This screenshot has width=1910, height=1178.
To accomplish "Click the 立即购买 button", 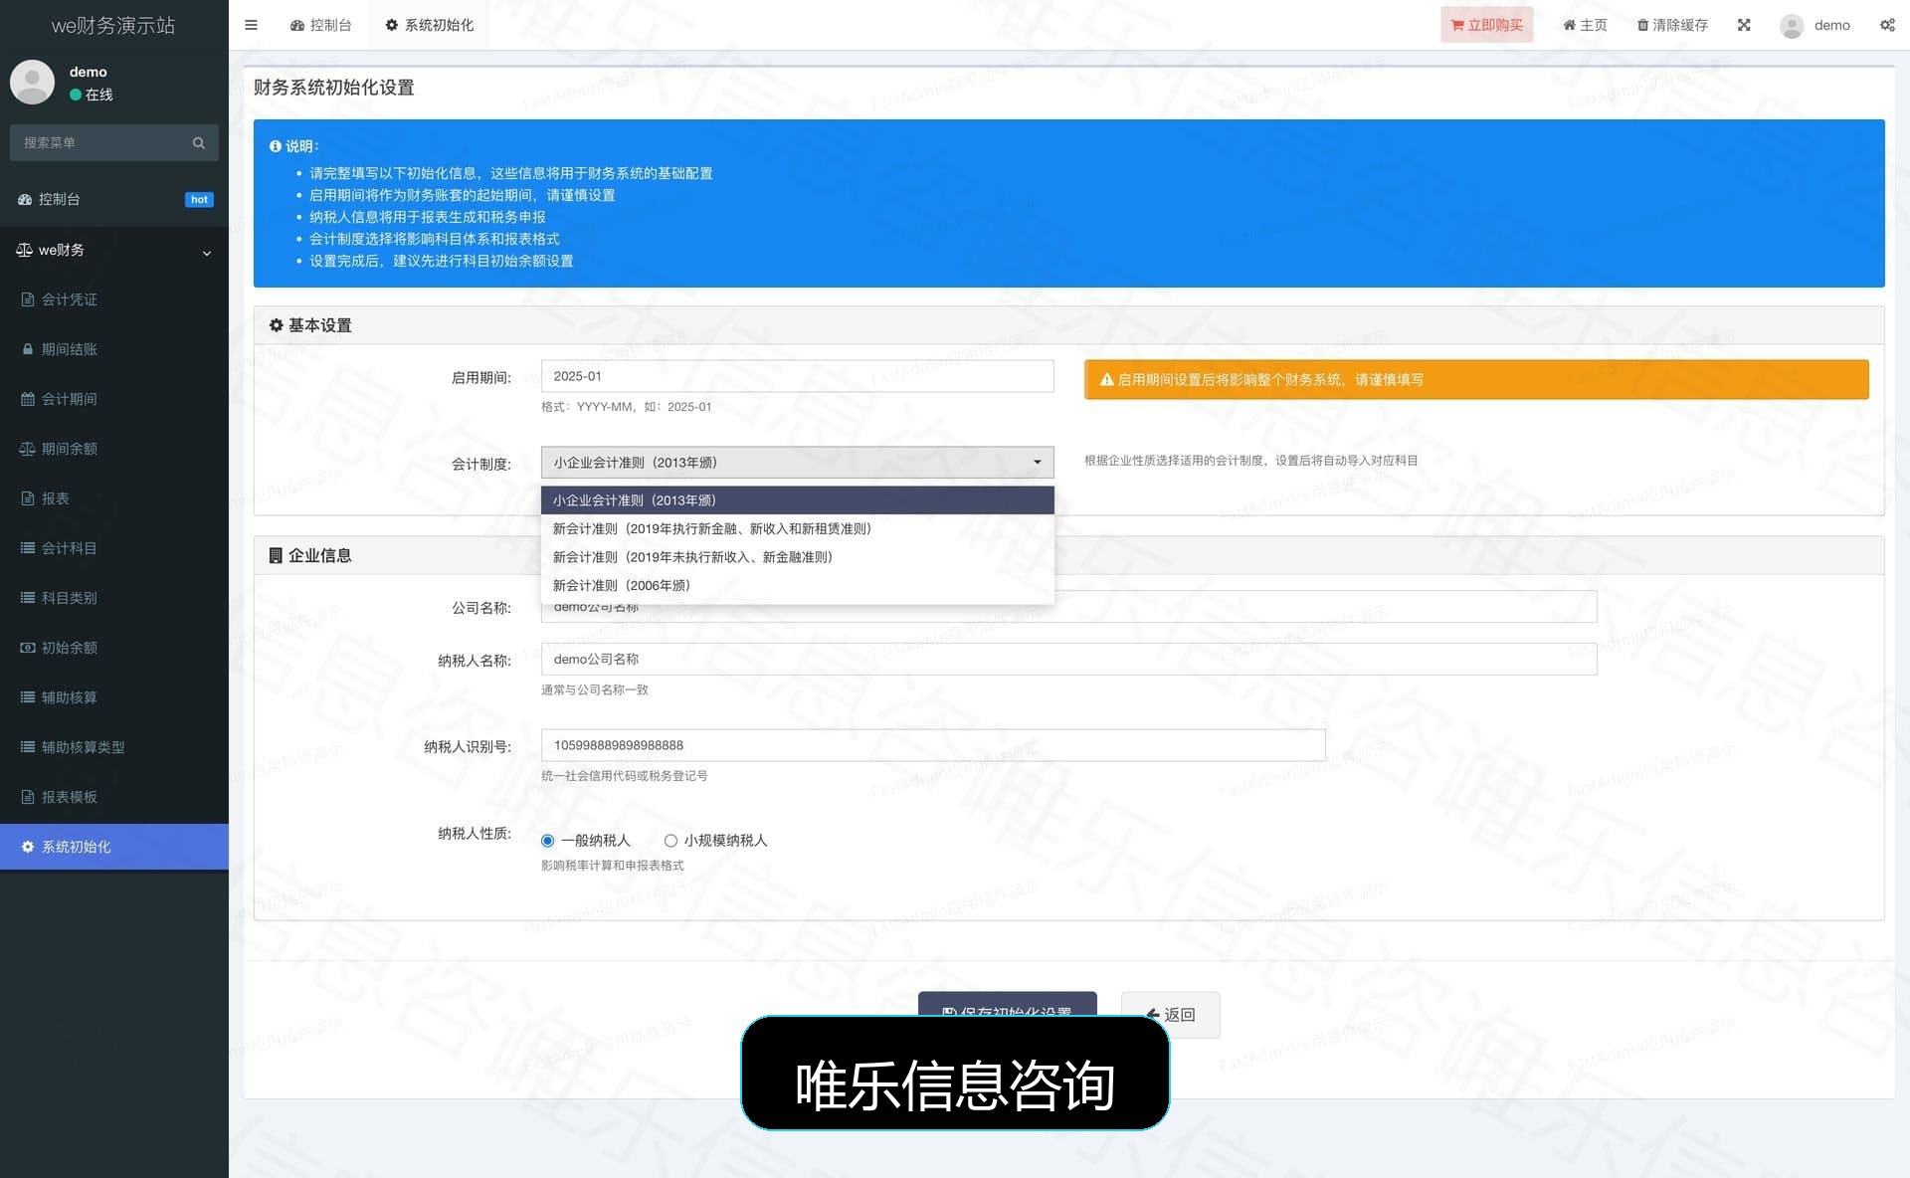I will [1486, 25].
